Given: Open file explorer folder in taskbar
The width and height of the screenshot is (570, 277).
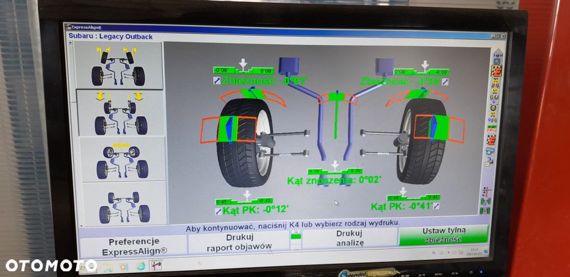Looking at the screenshot, I should click(x=107, y=267).
